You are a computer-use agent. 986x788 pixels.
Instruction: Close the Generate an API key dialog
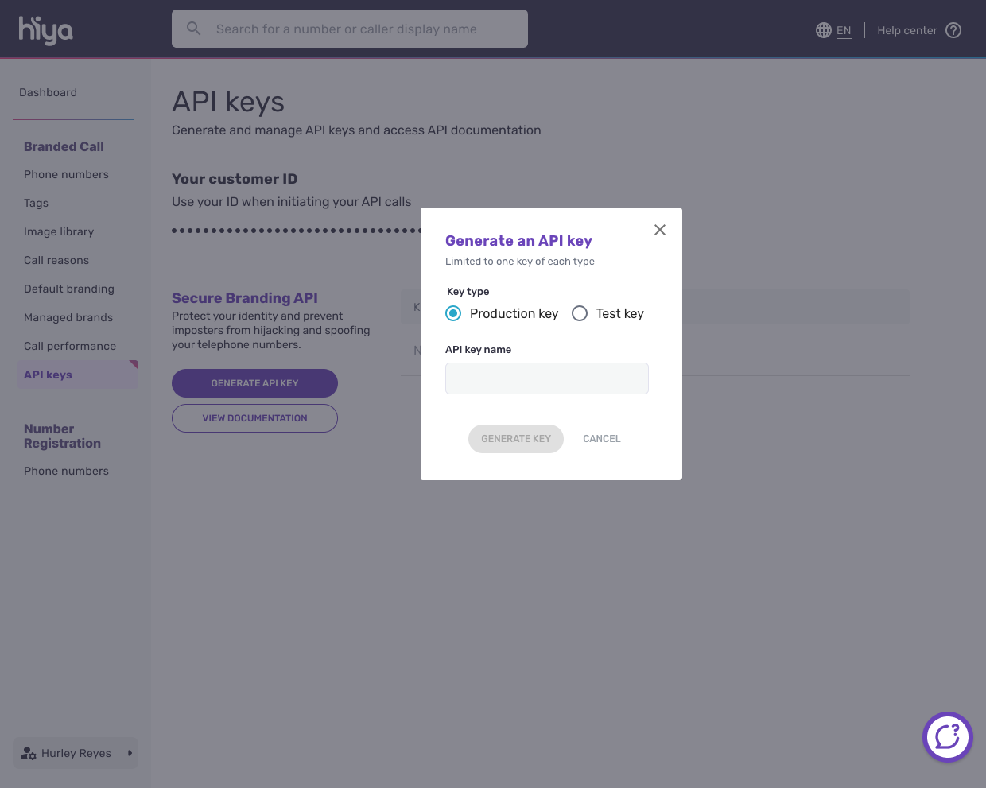click(x=659, y=230)
